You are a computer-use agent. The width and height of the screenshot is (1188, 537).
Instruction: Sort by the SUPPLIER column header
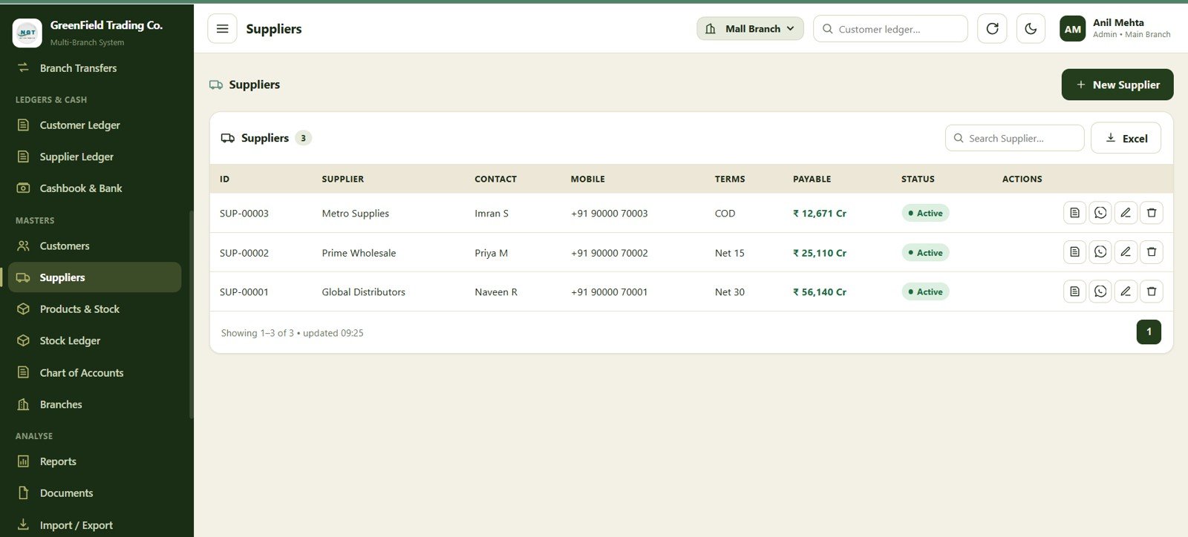(x=343, y=179)
